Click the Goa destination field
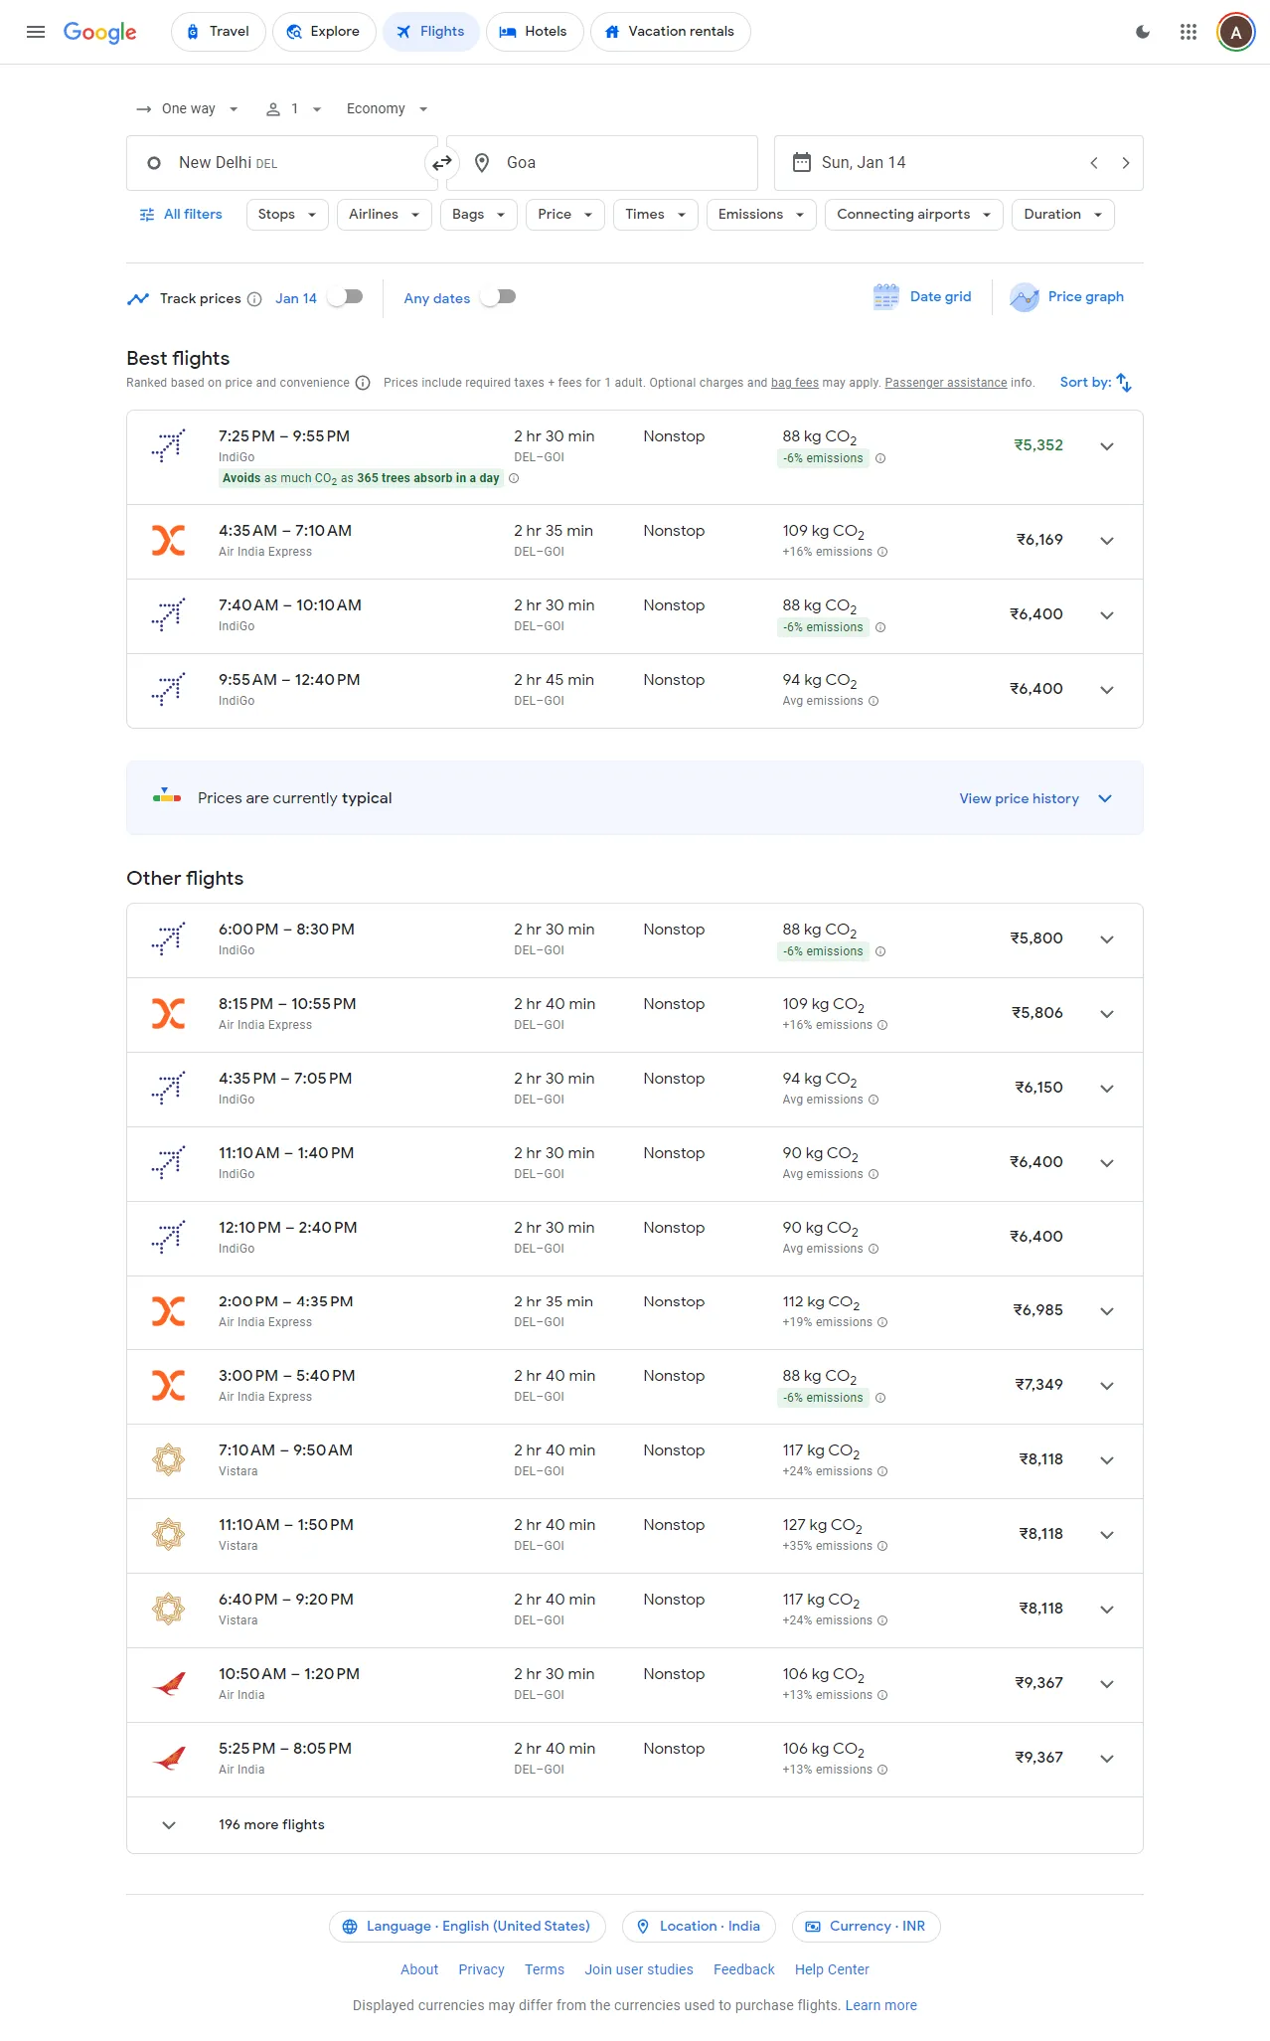1270x2041 pixels. click(602, 163)
